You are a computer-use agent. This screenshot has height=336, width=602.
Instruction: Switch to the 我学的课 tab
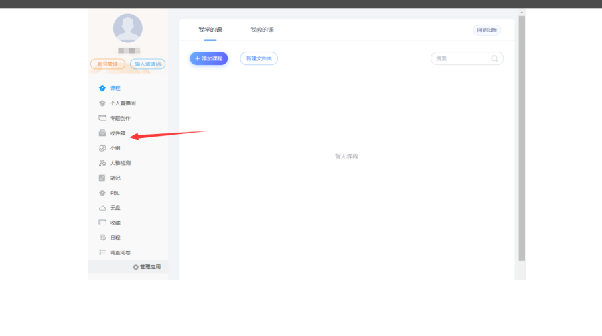pyautogui.click(x=210, y=30)
